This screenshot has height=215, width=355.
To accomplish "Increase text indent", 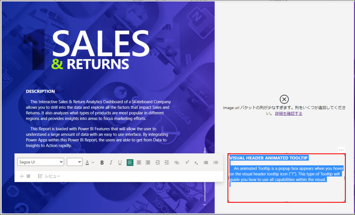I will pos(167,162).
